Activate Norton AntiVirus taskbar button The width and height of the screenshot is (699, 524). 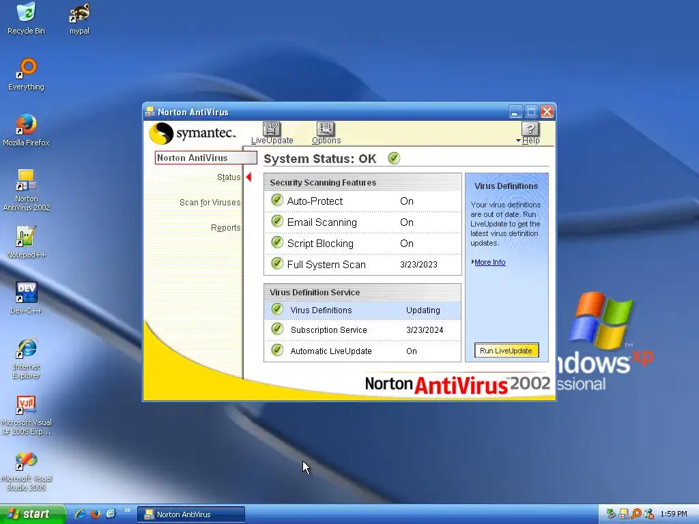point(191,514)
